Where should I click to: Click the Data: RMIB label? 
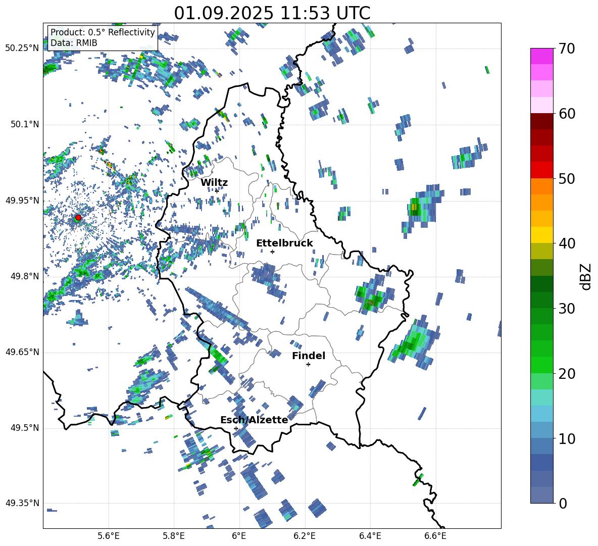(74, 43)
